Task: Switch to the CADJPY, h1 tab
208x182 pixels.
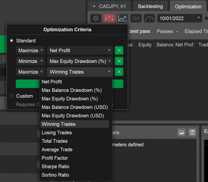Action: click(x=109, y=6)
